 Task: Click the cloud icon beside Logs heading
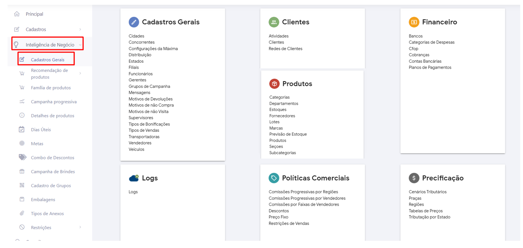click(134, 178)
